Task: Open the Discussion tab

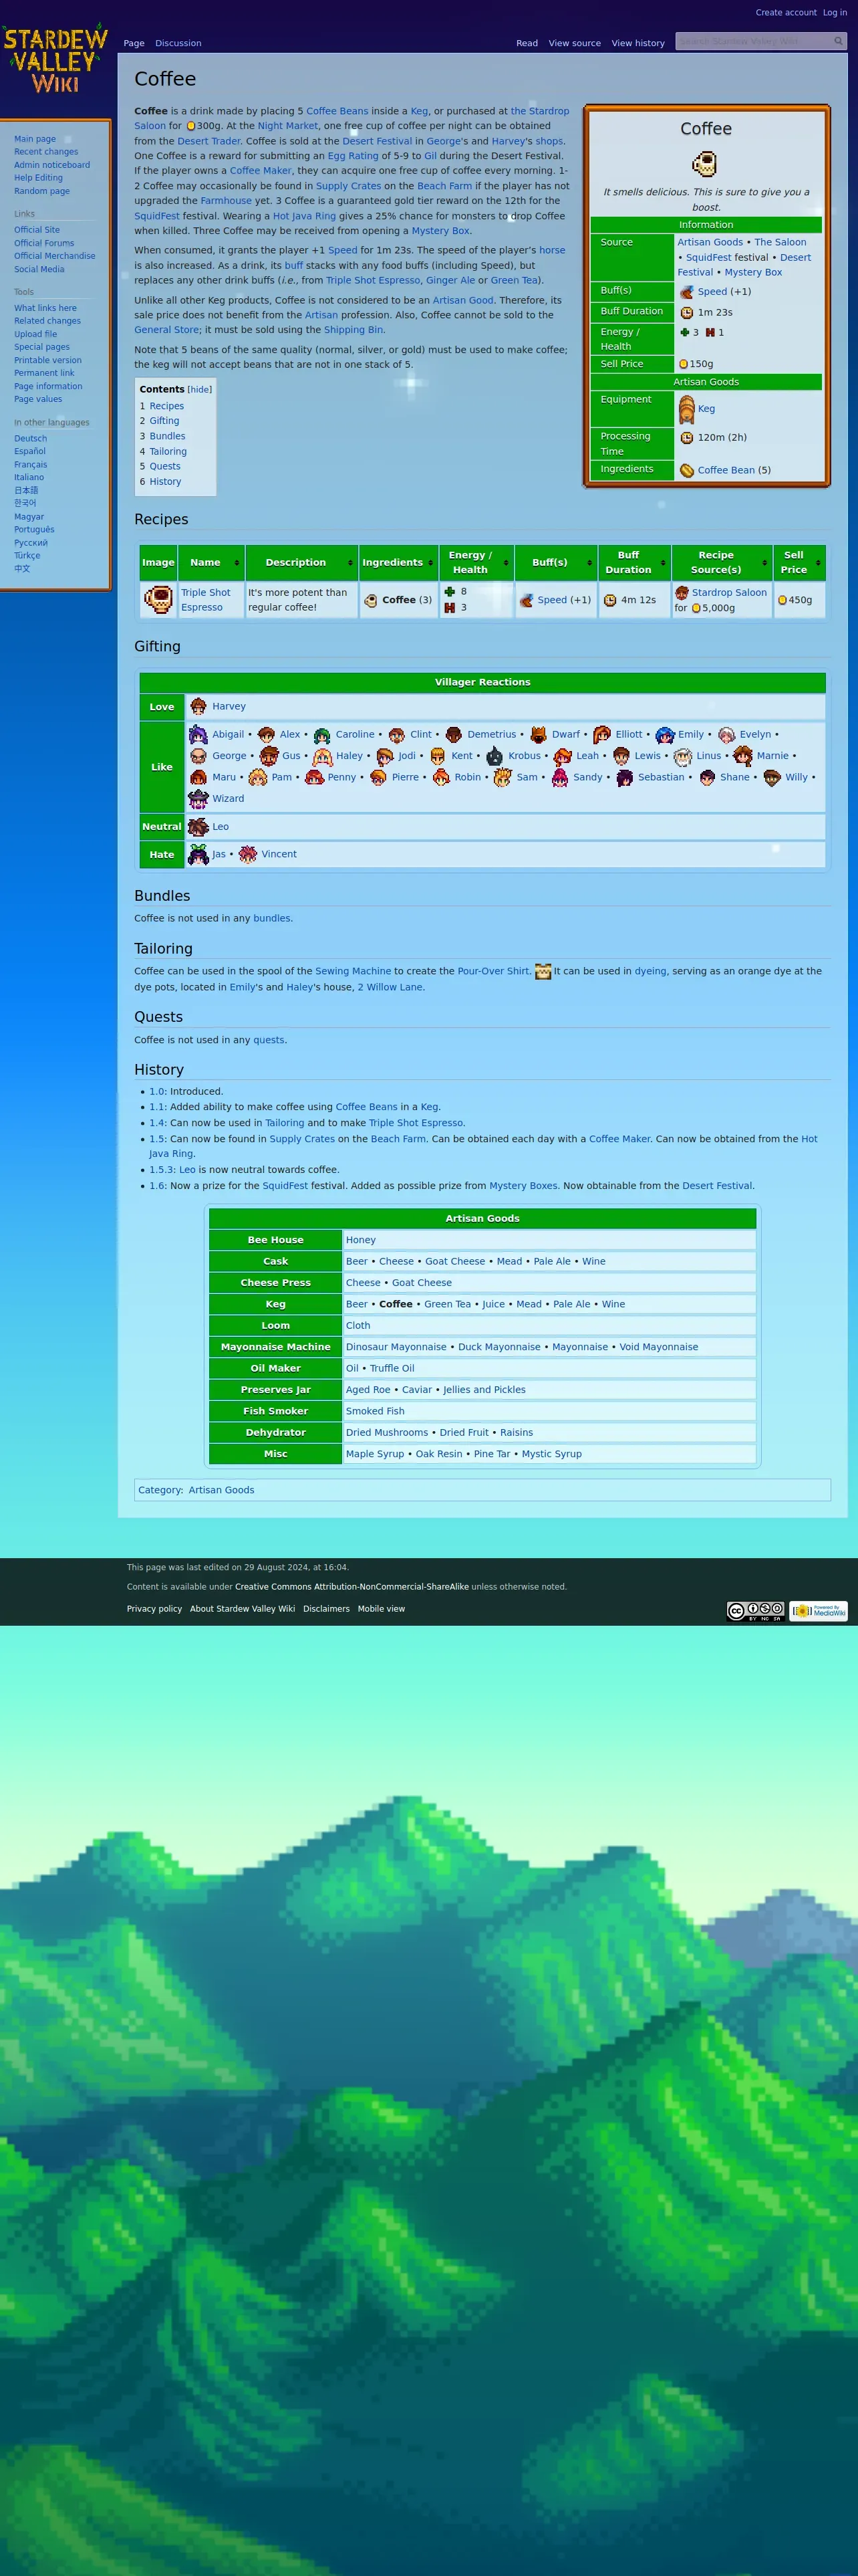Action: click(178, 43)
